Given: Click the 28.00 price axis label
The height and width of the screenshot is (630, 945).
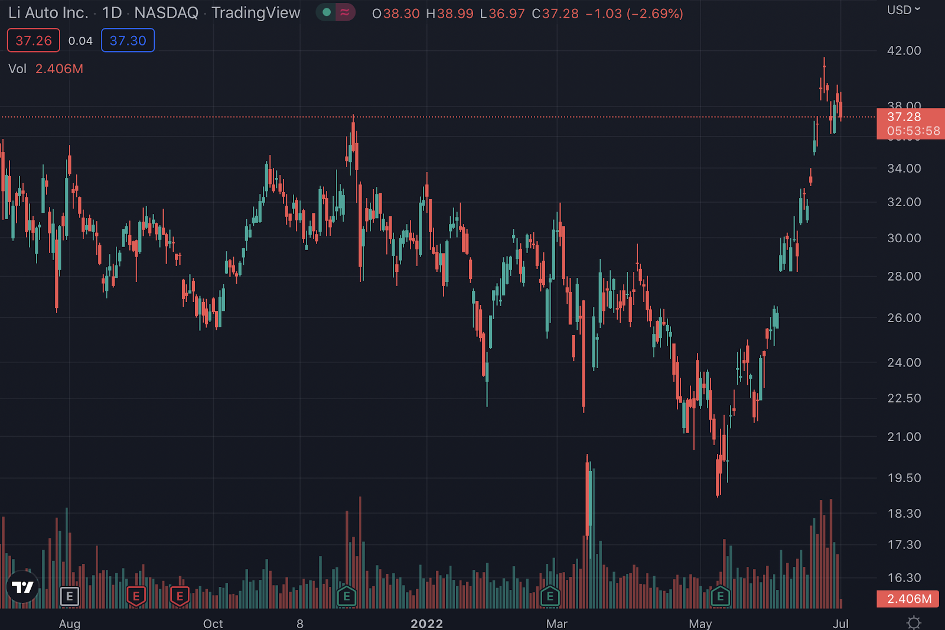Looking at the screenshot, I should [904, 277].
